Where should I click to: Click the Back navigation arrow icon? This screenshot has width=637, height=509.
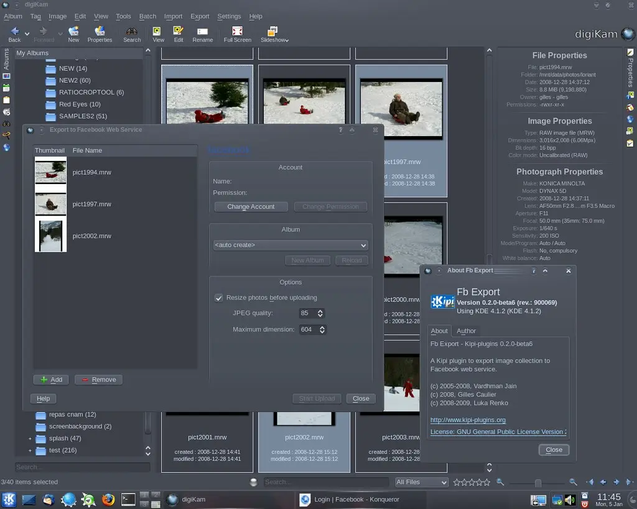pos(14,33)
